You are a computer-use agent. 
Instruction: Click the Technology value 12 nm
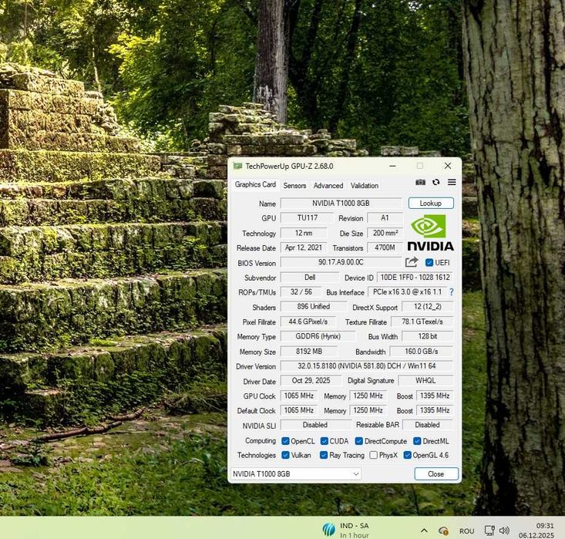304,233
